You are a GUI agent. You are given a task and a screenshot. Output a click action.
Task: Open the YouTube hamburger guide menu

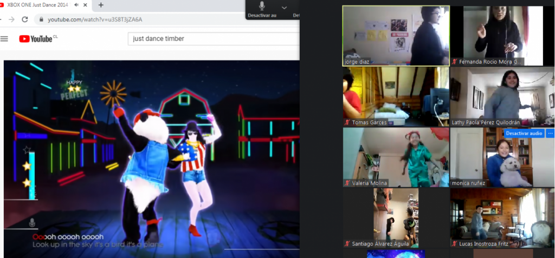coord(4,38)
